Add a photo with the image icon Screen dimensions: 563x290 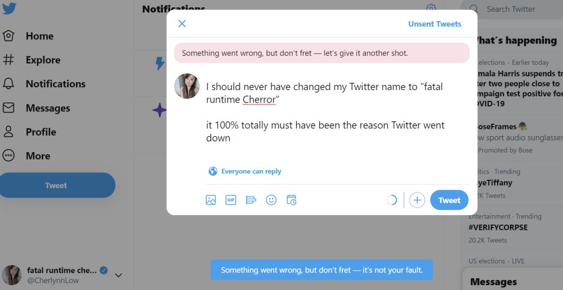tap(211, 200)
